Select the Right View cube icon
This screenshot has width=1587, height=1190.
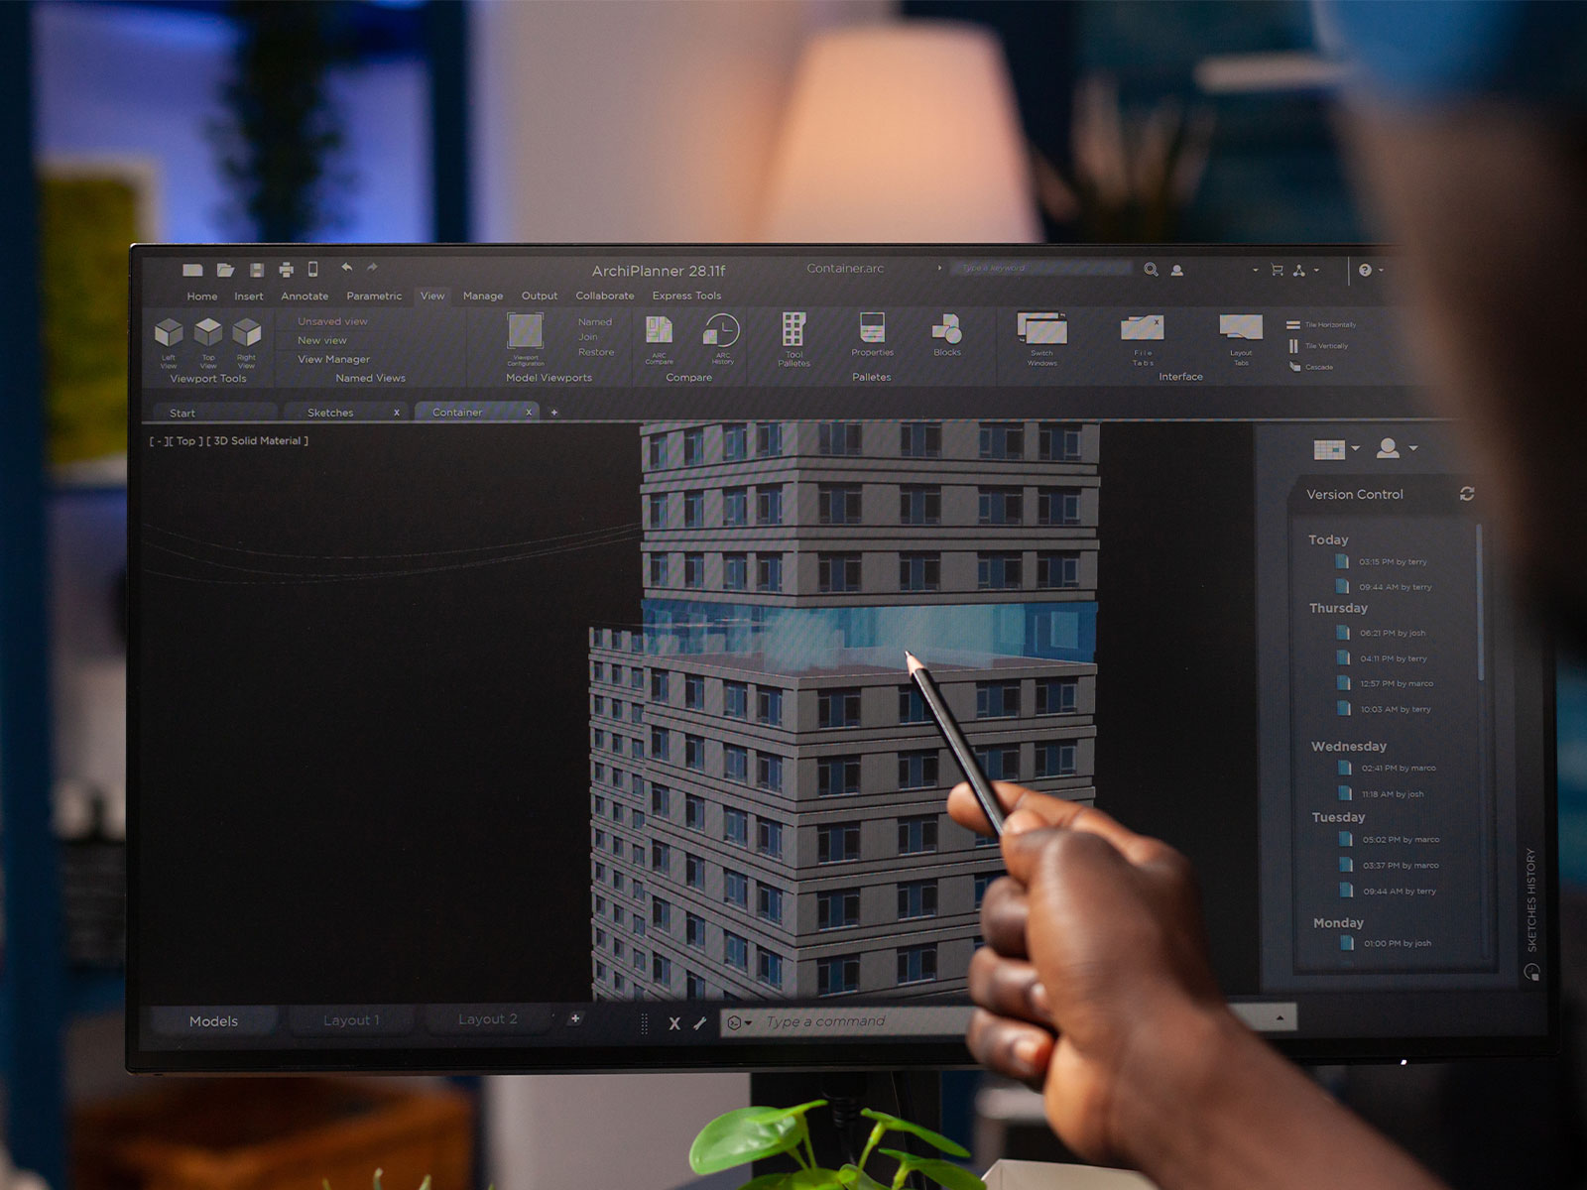pyautogui.click(x=246, y=333)
